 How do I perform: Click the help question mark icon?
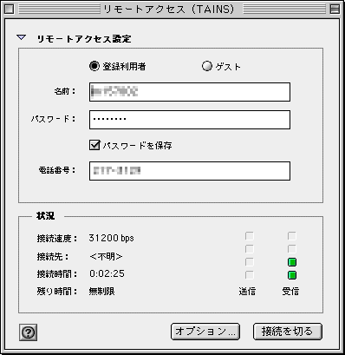click(x=28, y=332)
